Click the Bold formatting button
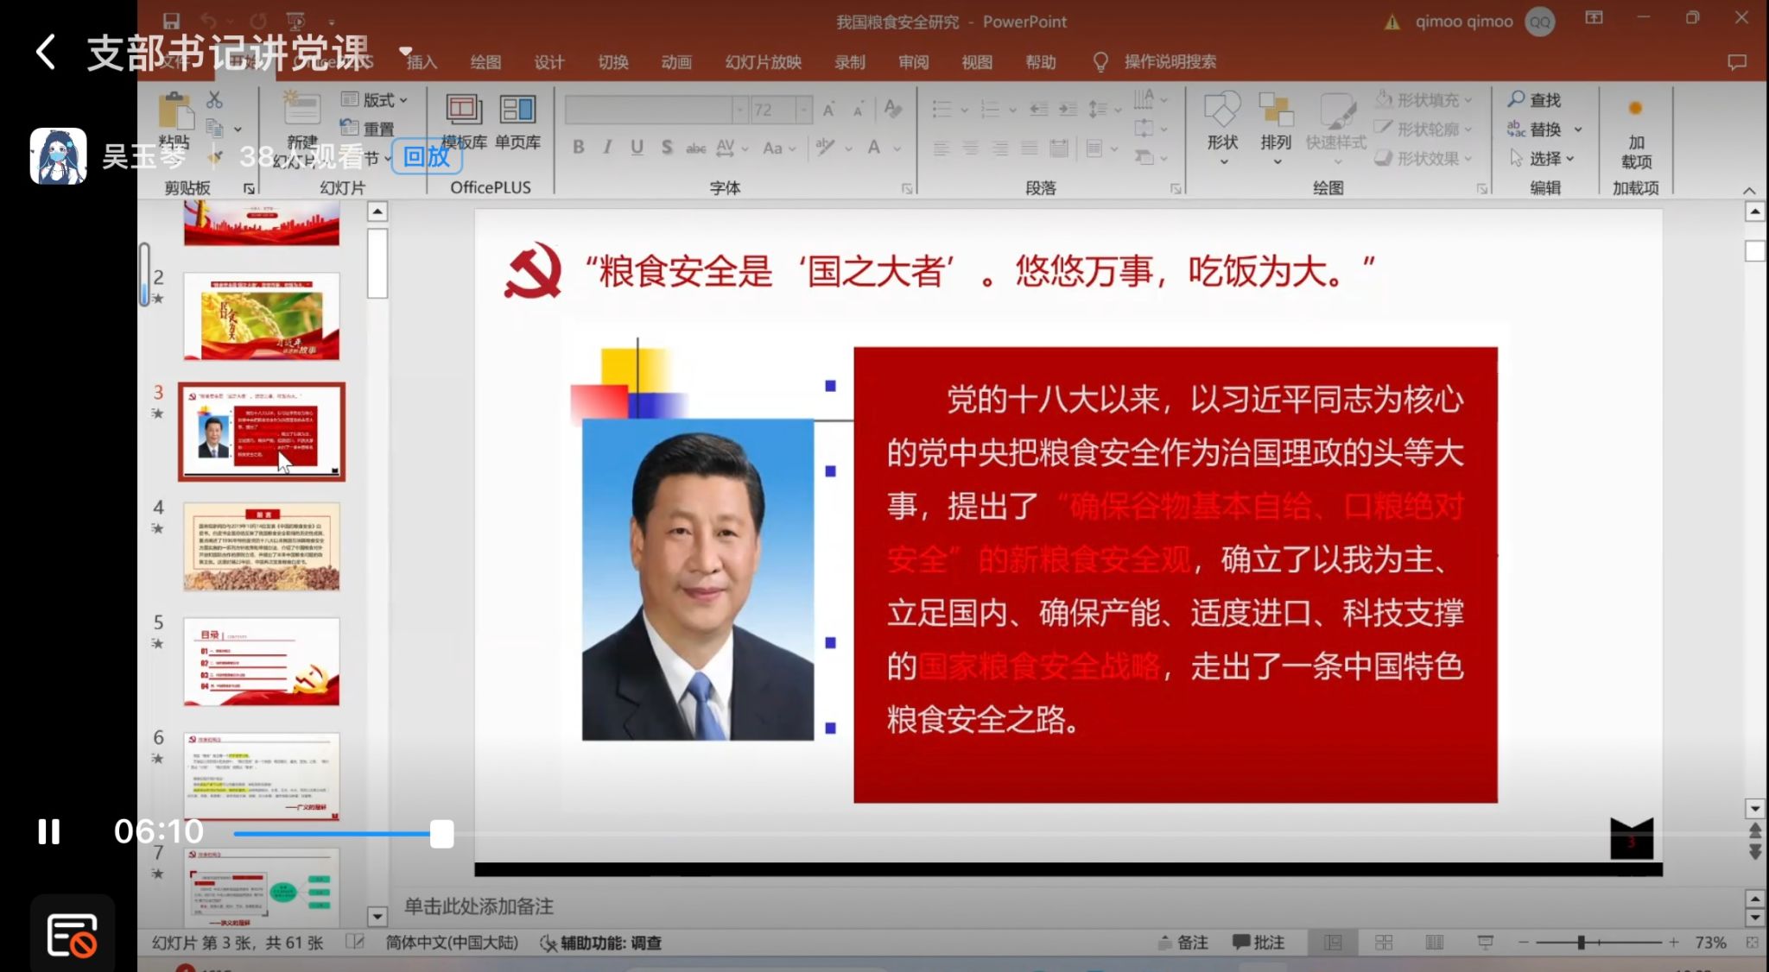Screen dimensions: 1769x972 [x=578, y=148]
